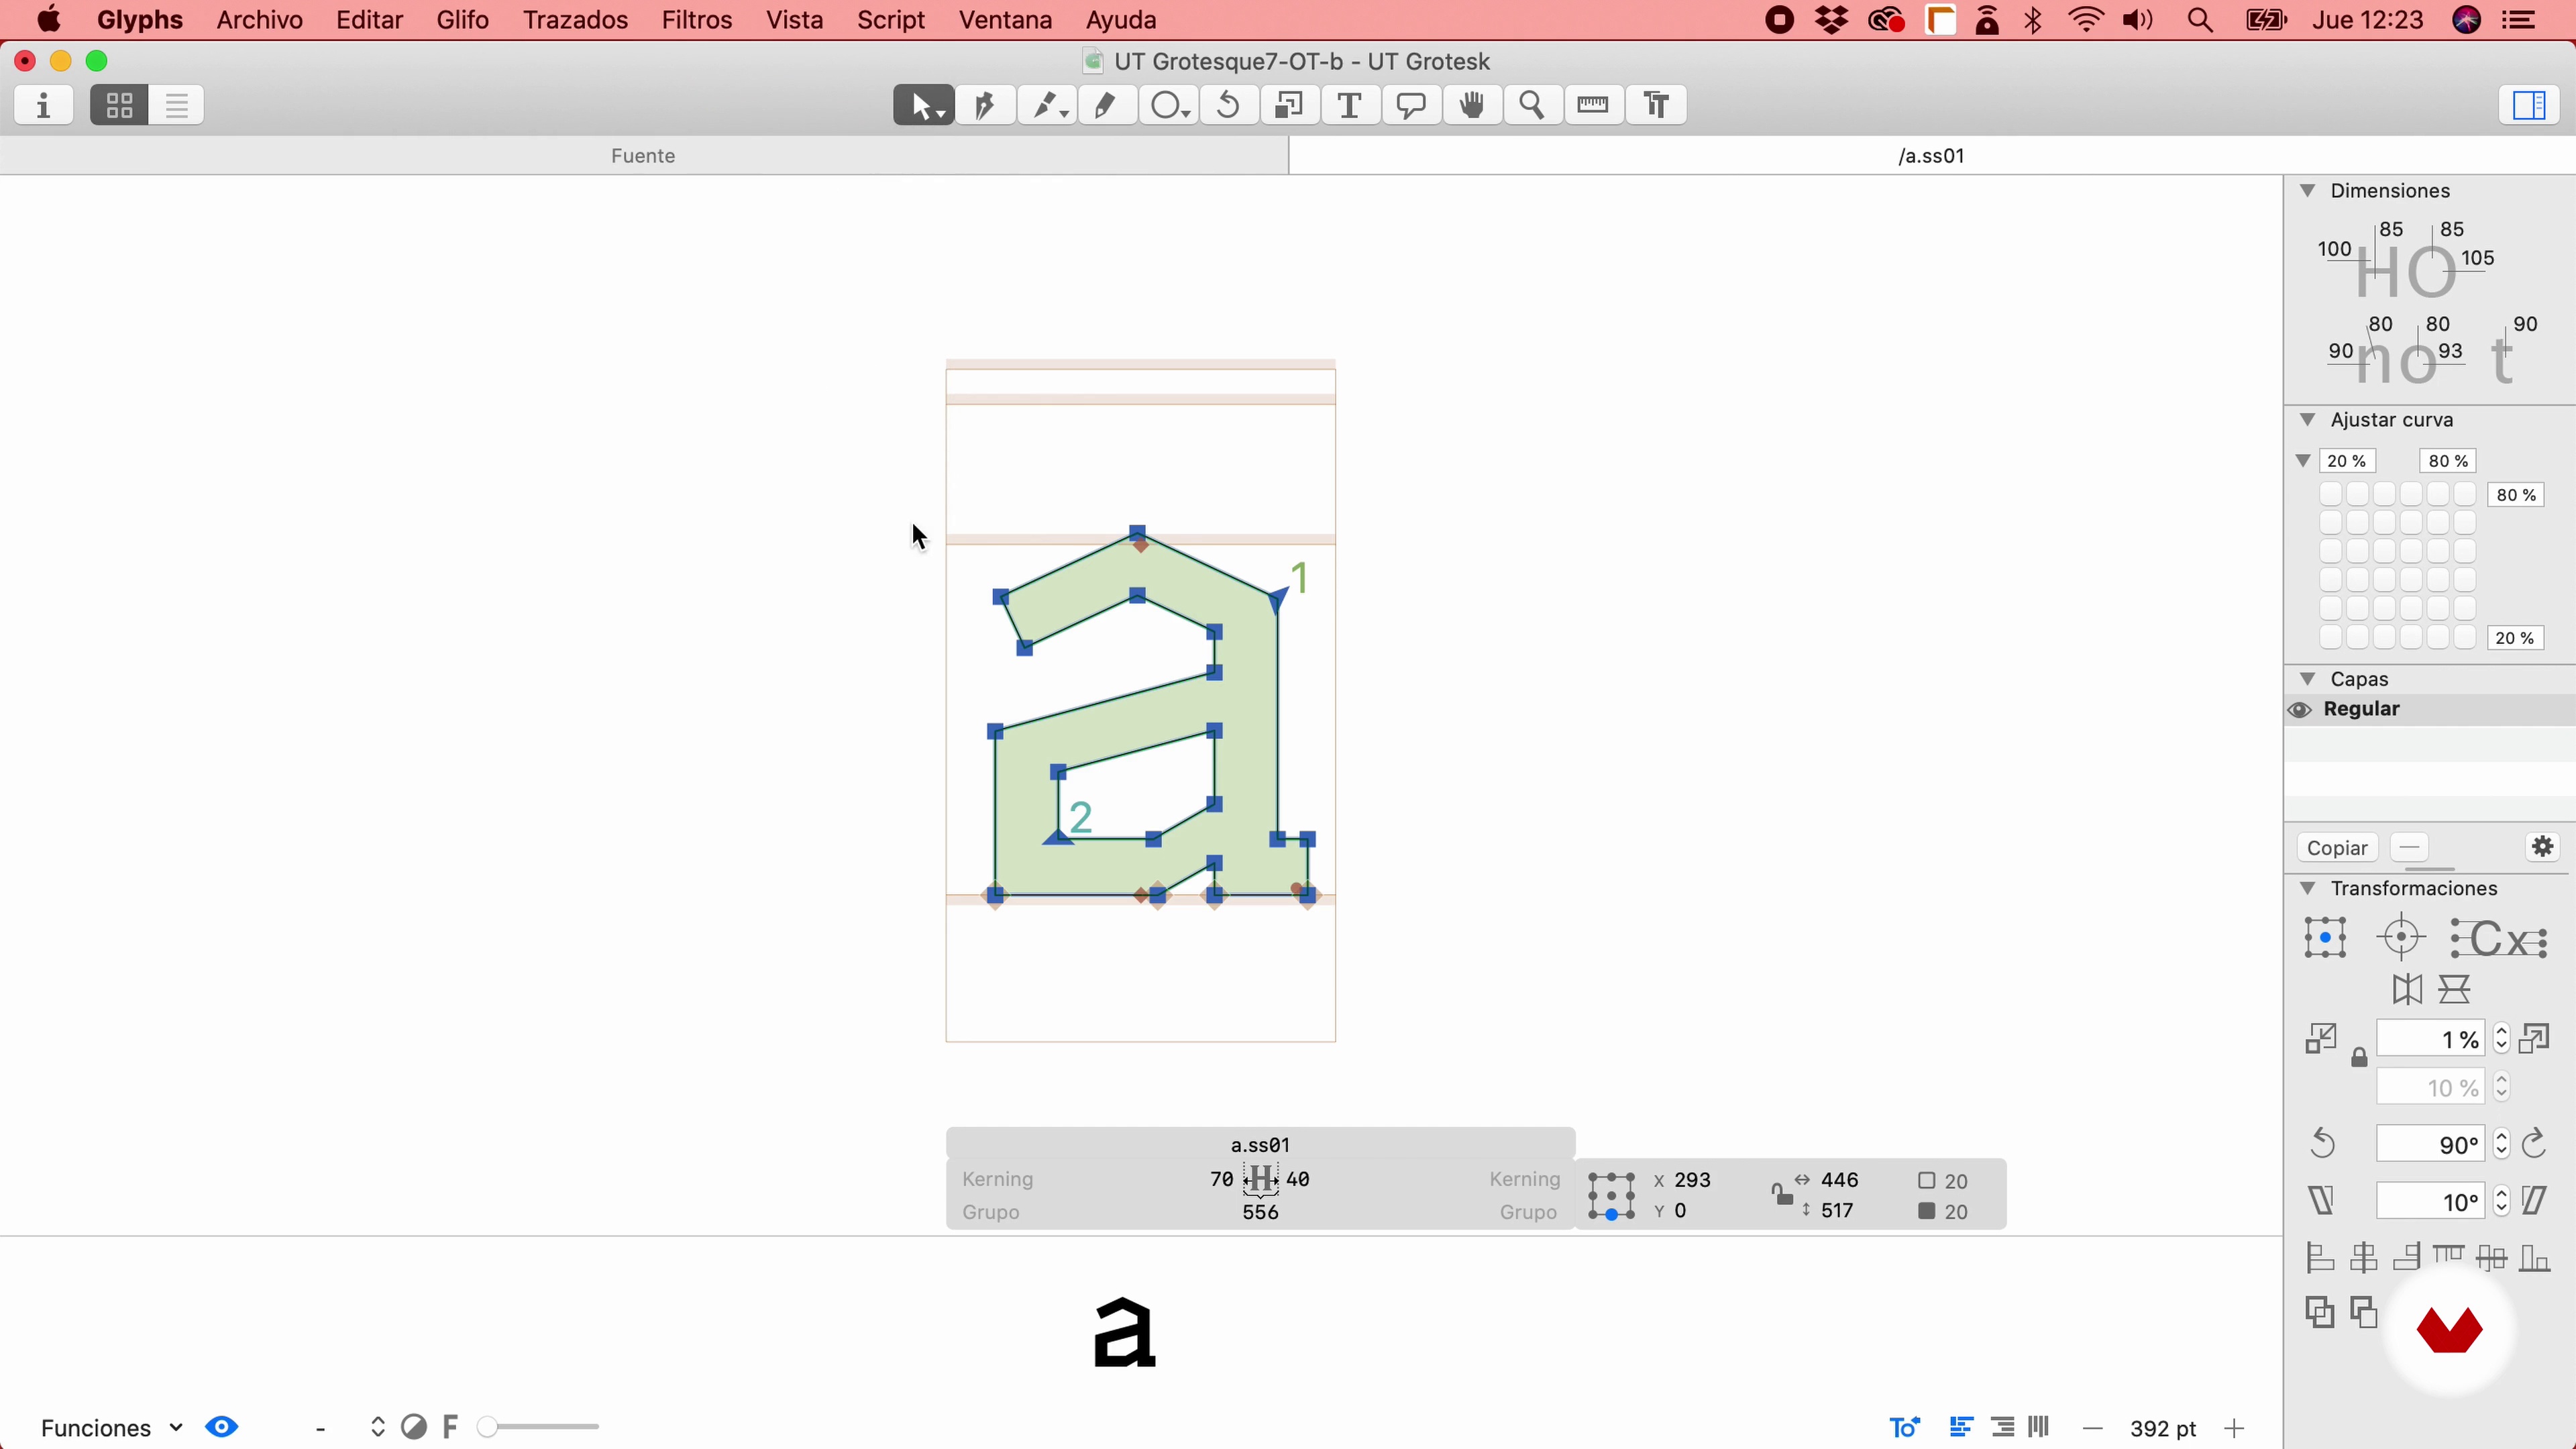Click the metrics origin Cx icon
This screenshot has width=2576, height=1449.
pyautogui.click(x=2498, y=939)
